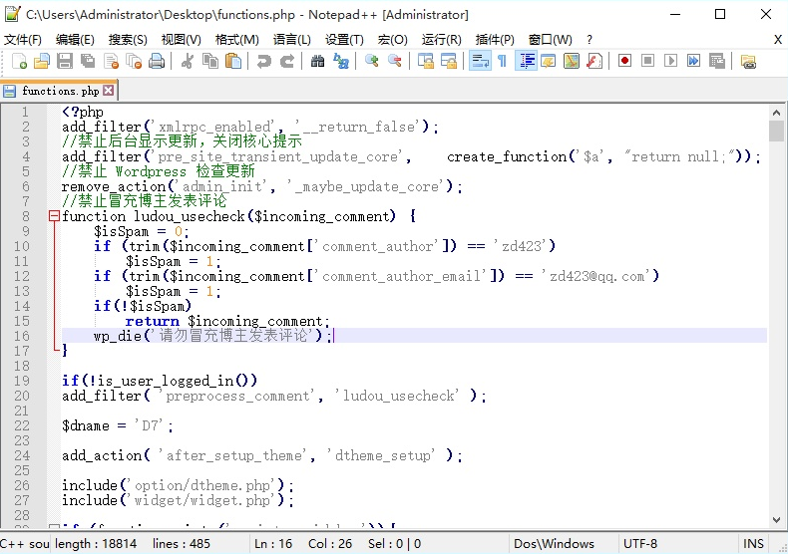Open a file using the folder icon

[41, 62]
